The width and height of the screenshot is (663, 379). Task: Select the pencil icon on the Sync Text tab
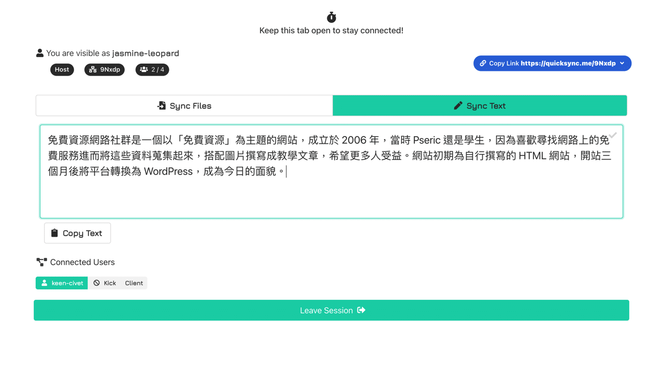pyautogui.click(x=458, y=105)
